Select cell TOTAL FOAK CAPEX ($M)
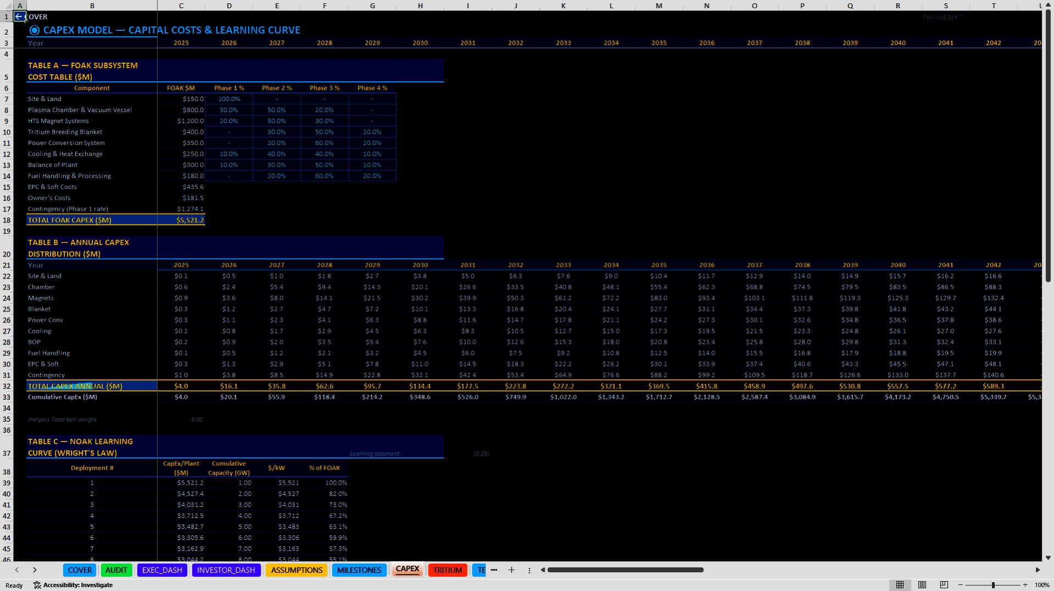Screen dimensions: 1054x591 point(92,220)
